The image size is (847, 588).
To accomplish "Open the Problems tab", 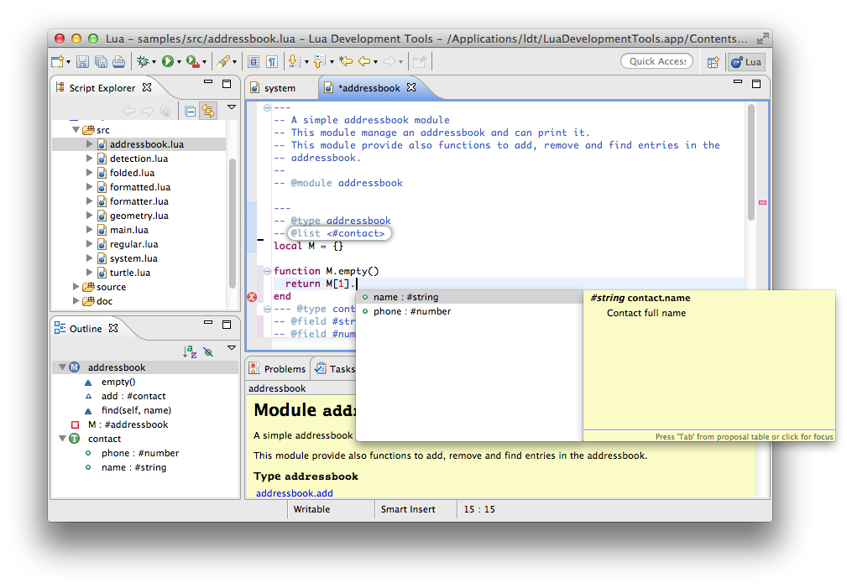I will click(277, 369).
